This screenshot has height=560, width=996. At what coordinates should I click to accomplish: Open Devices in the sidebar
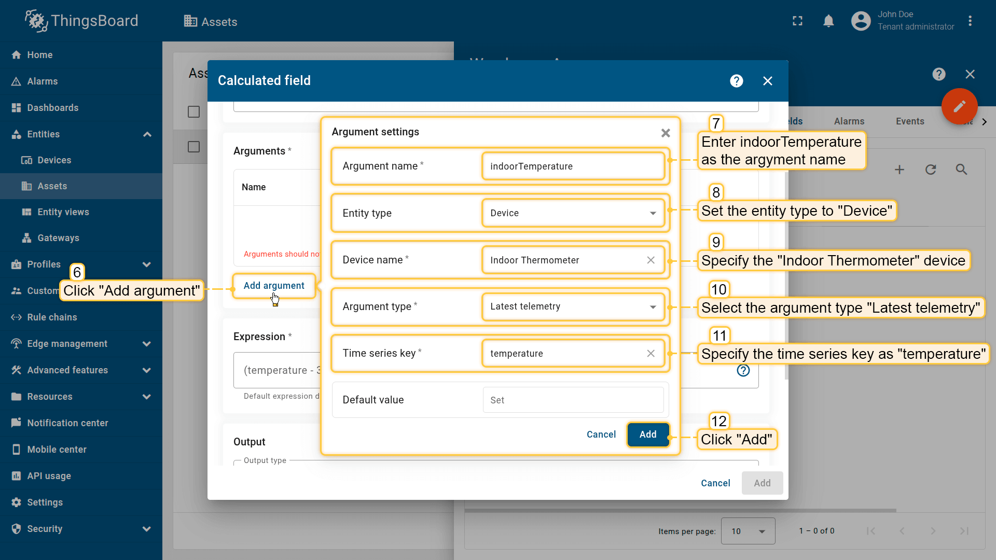(x=54, y=160)
